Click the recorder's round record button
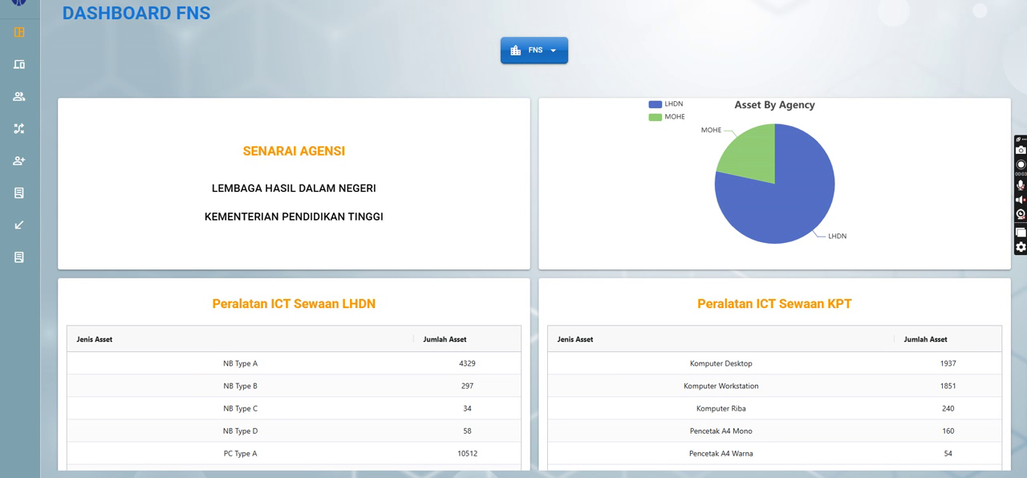Image resolution: width=1027 pixels, height=478 pixels. (1021, 164)
